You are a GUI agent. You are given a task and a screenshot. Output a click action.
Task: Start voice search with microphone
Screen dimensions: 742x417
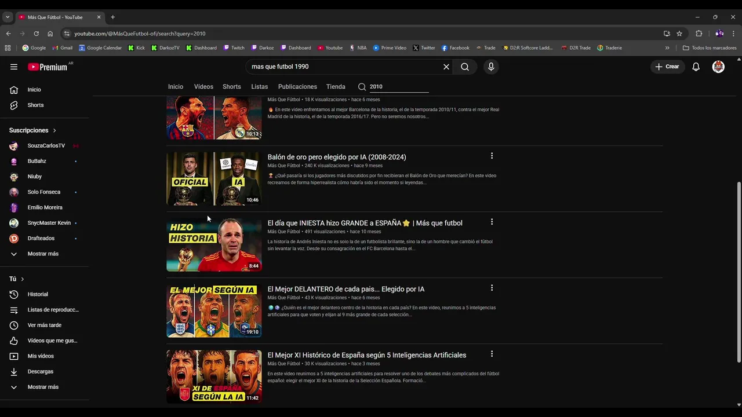491,67
